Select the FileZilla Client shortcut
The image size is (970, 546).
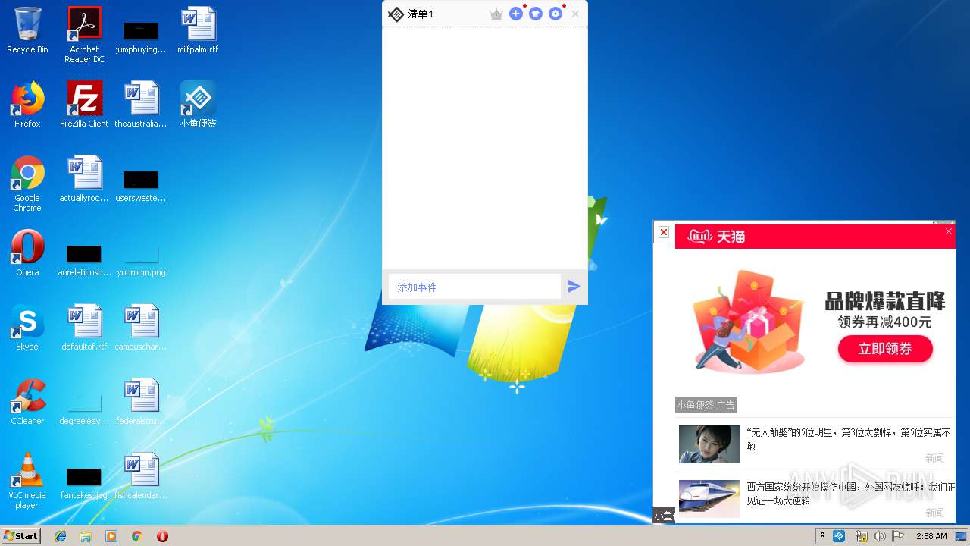point(84,105)
